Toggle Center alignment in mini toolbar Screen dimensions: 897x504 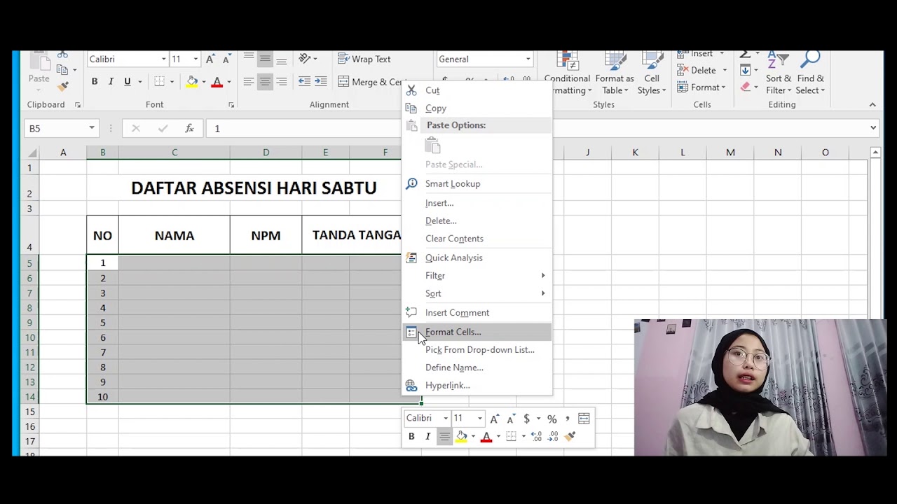pyautogui.click(x=444, y=436)
